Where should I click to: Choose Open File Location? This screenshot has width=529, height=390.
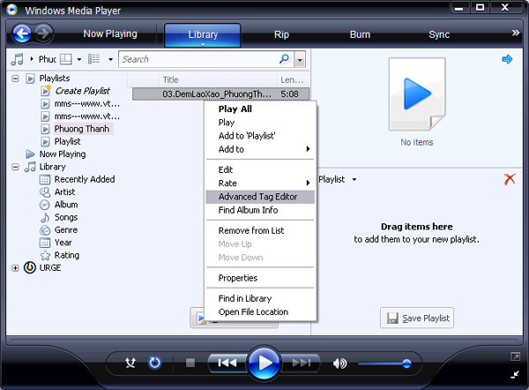click(260, 312)
